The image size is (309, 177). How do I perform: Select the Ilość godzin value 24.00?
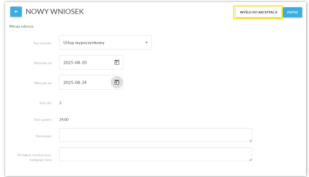[x=64, y=120]
